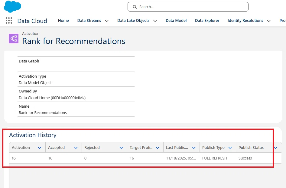Sort by Accepted column header
Viewport: 286px width, 188px height.
click(56, 147)
